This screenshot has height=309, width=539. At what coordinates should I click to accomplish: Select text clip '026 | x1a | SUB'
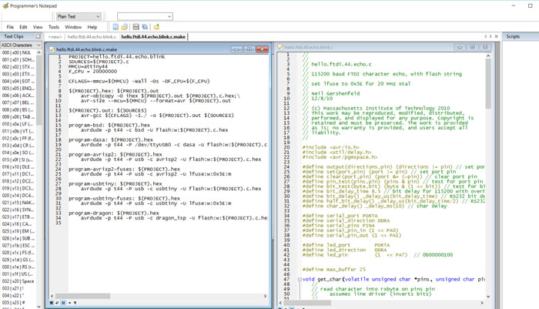[x=18, y=238]
